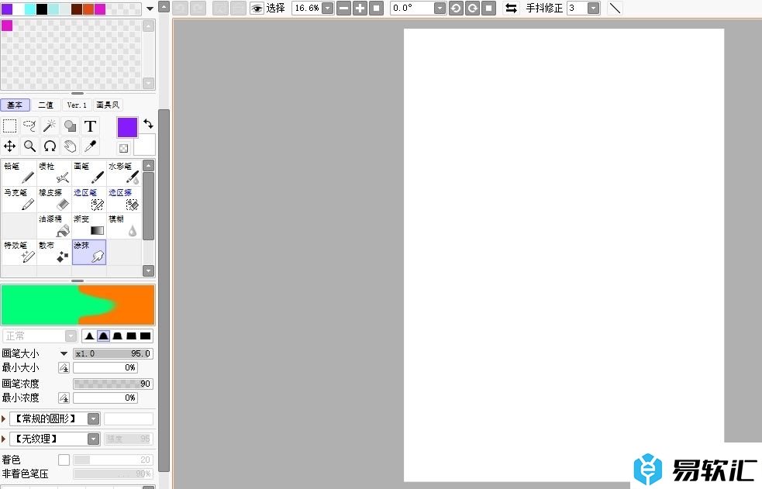Switch to the Ver.1 tool tab
Viewport: 762px width, 489px height.
point(77,105)
